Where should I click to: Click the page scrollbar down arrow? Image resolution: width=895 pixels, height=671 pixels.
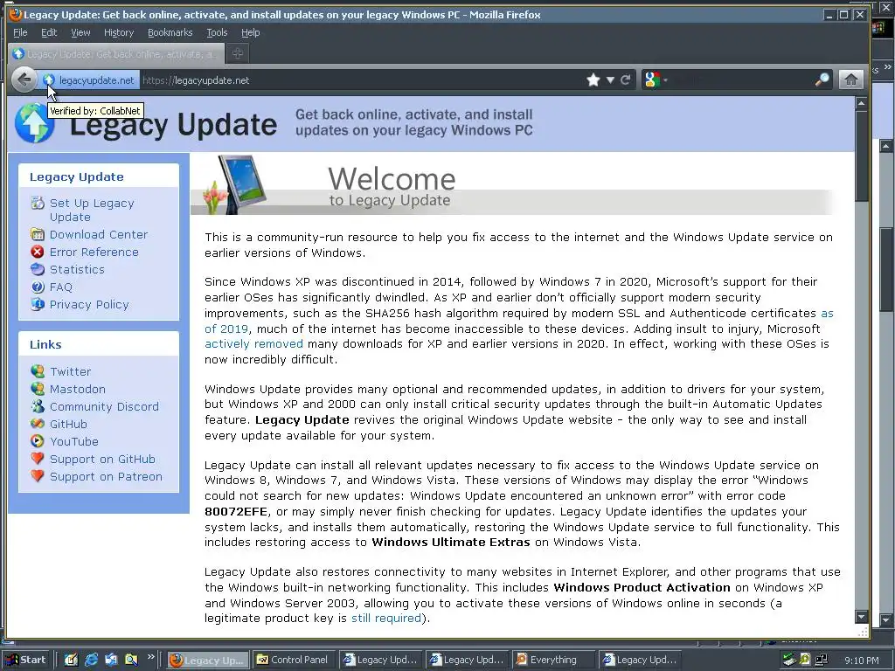862,617
